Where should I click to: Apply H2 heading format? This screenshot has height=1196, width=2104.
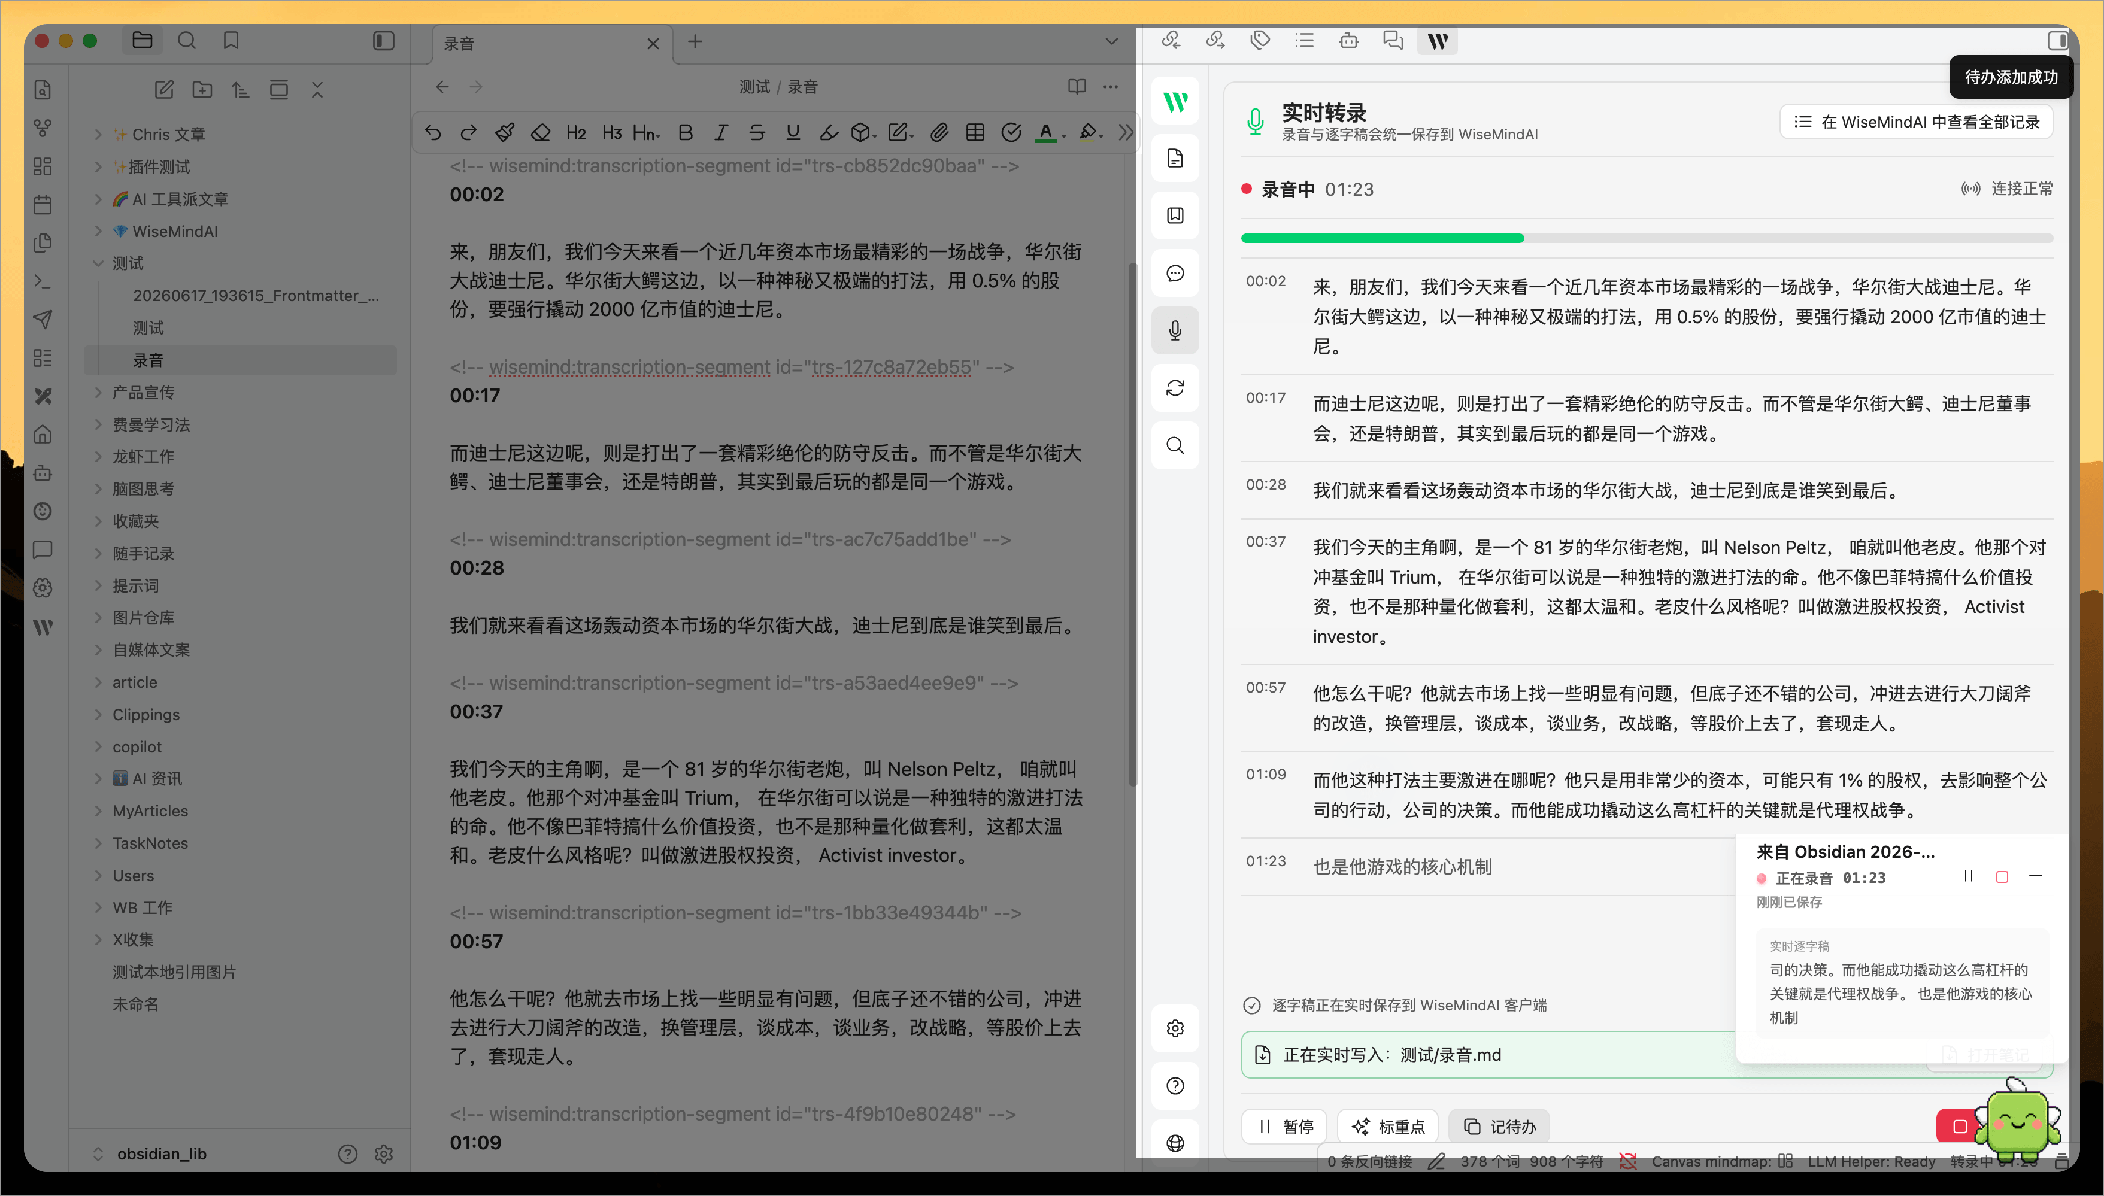(x=576, y=132)
